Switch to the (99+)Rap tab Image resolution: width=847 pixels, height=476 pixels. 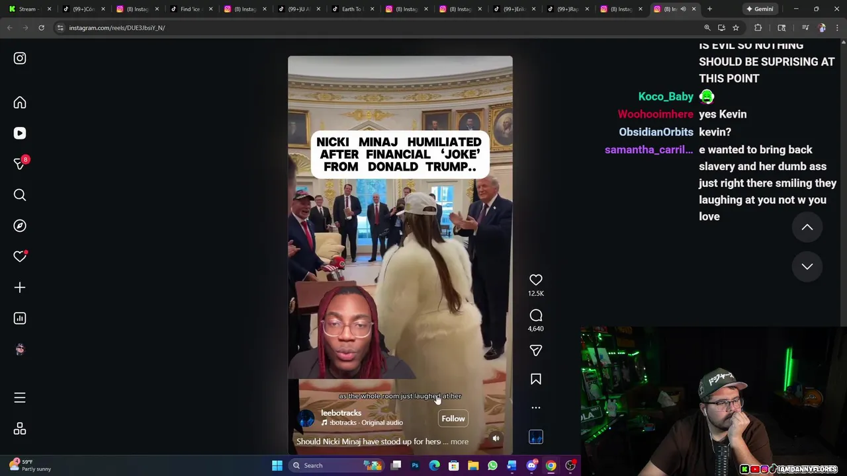pos(567,9)
